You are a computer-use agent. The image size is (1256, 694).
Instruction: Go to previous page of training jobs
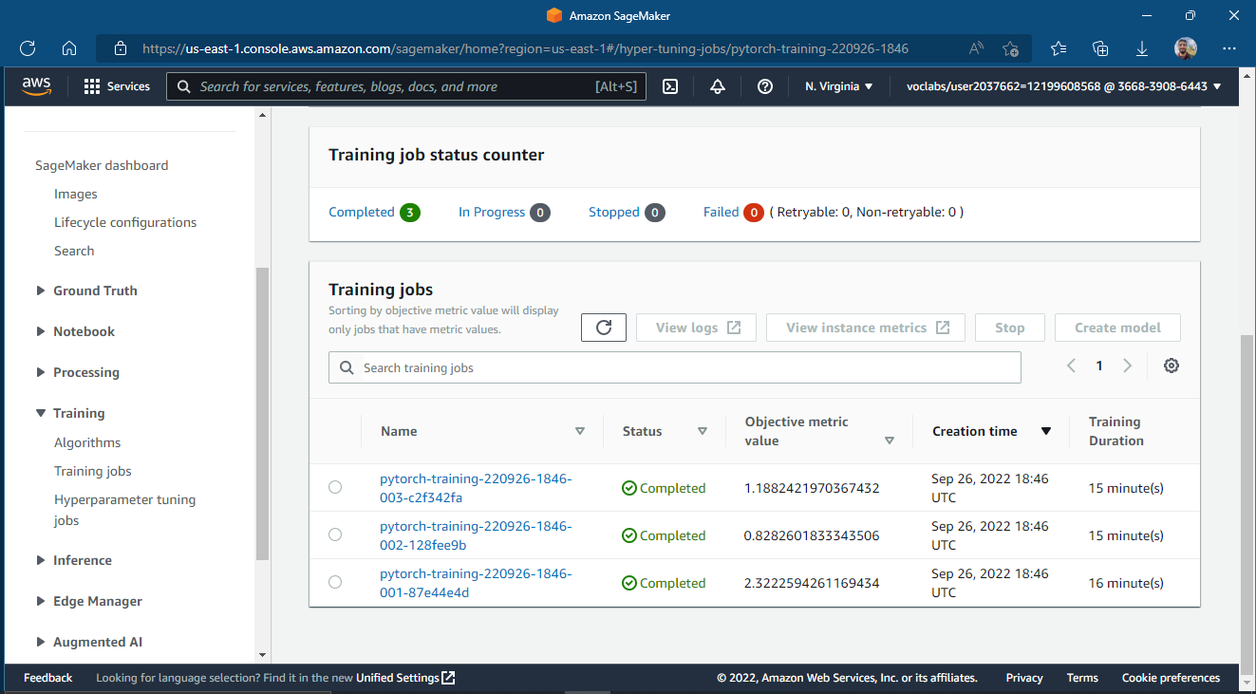[x=1071, y=366]
